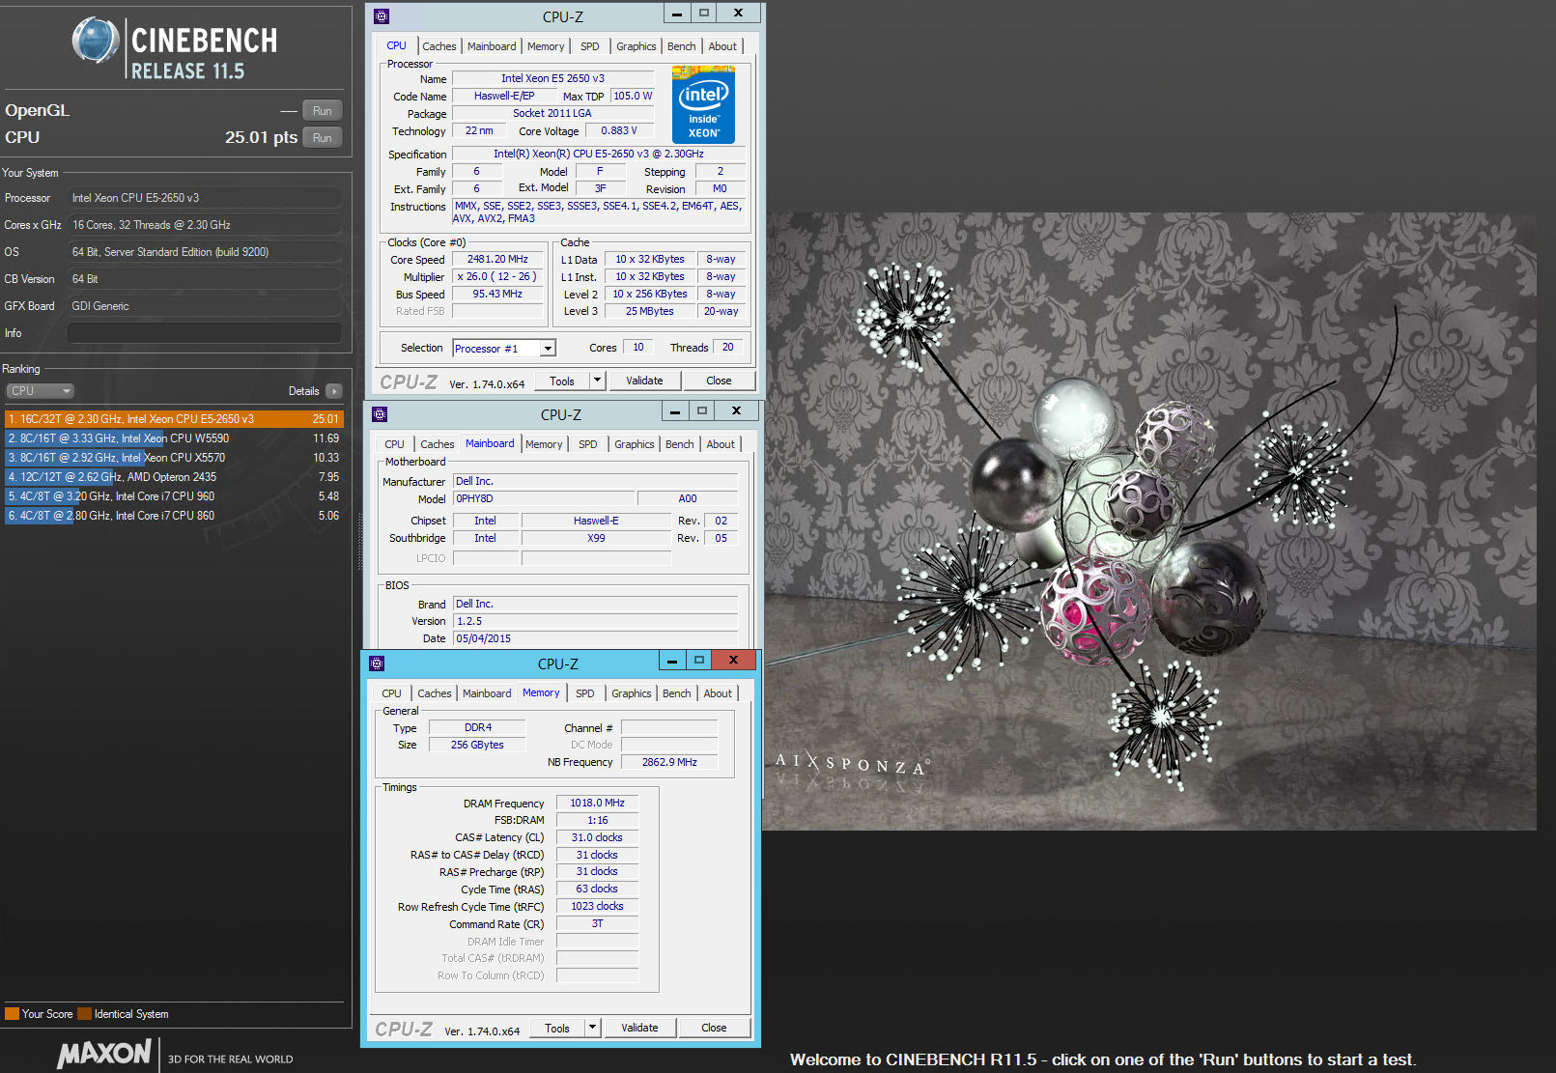Expand Tools dropdown arrow in CPU window
Image resolution: width=1556 pixels, height=1073 pixels.
(598, 381)
